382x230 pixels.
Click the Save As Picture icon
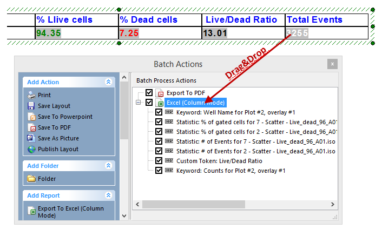coord(31,138)
